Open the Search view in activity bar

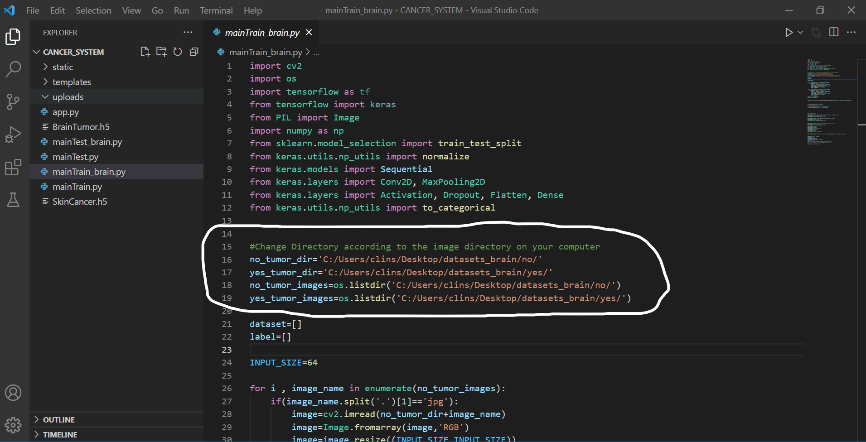[x=13, y=69]
